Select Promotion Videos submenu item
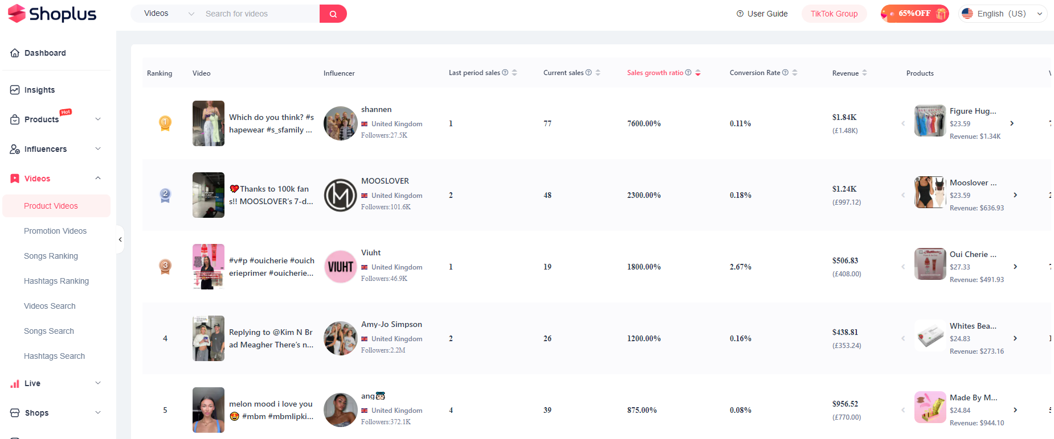The image size is (1054, 439). click(55, 231)
